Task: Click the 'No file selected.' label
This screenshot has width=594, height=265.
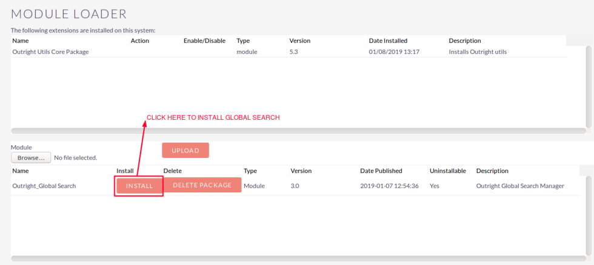Action: pos(76,157)
